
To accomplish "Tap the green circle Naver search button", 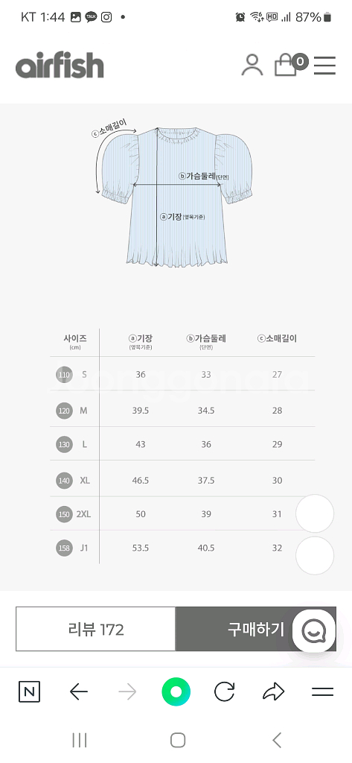I will coord(176,691).
